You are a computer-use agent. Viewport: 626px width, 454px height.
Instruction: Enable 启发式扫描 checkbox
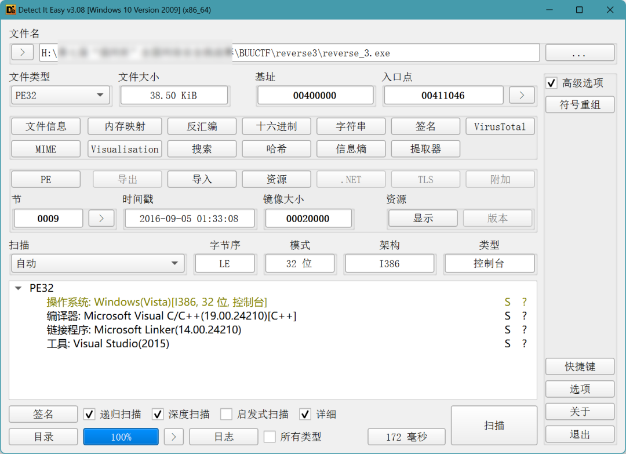coord(226,414)
